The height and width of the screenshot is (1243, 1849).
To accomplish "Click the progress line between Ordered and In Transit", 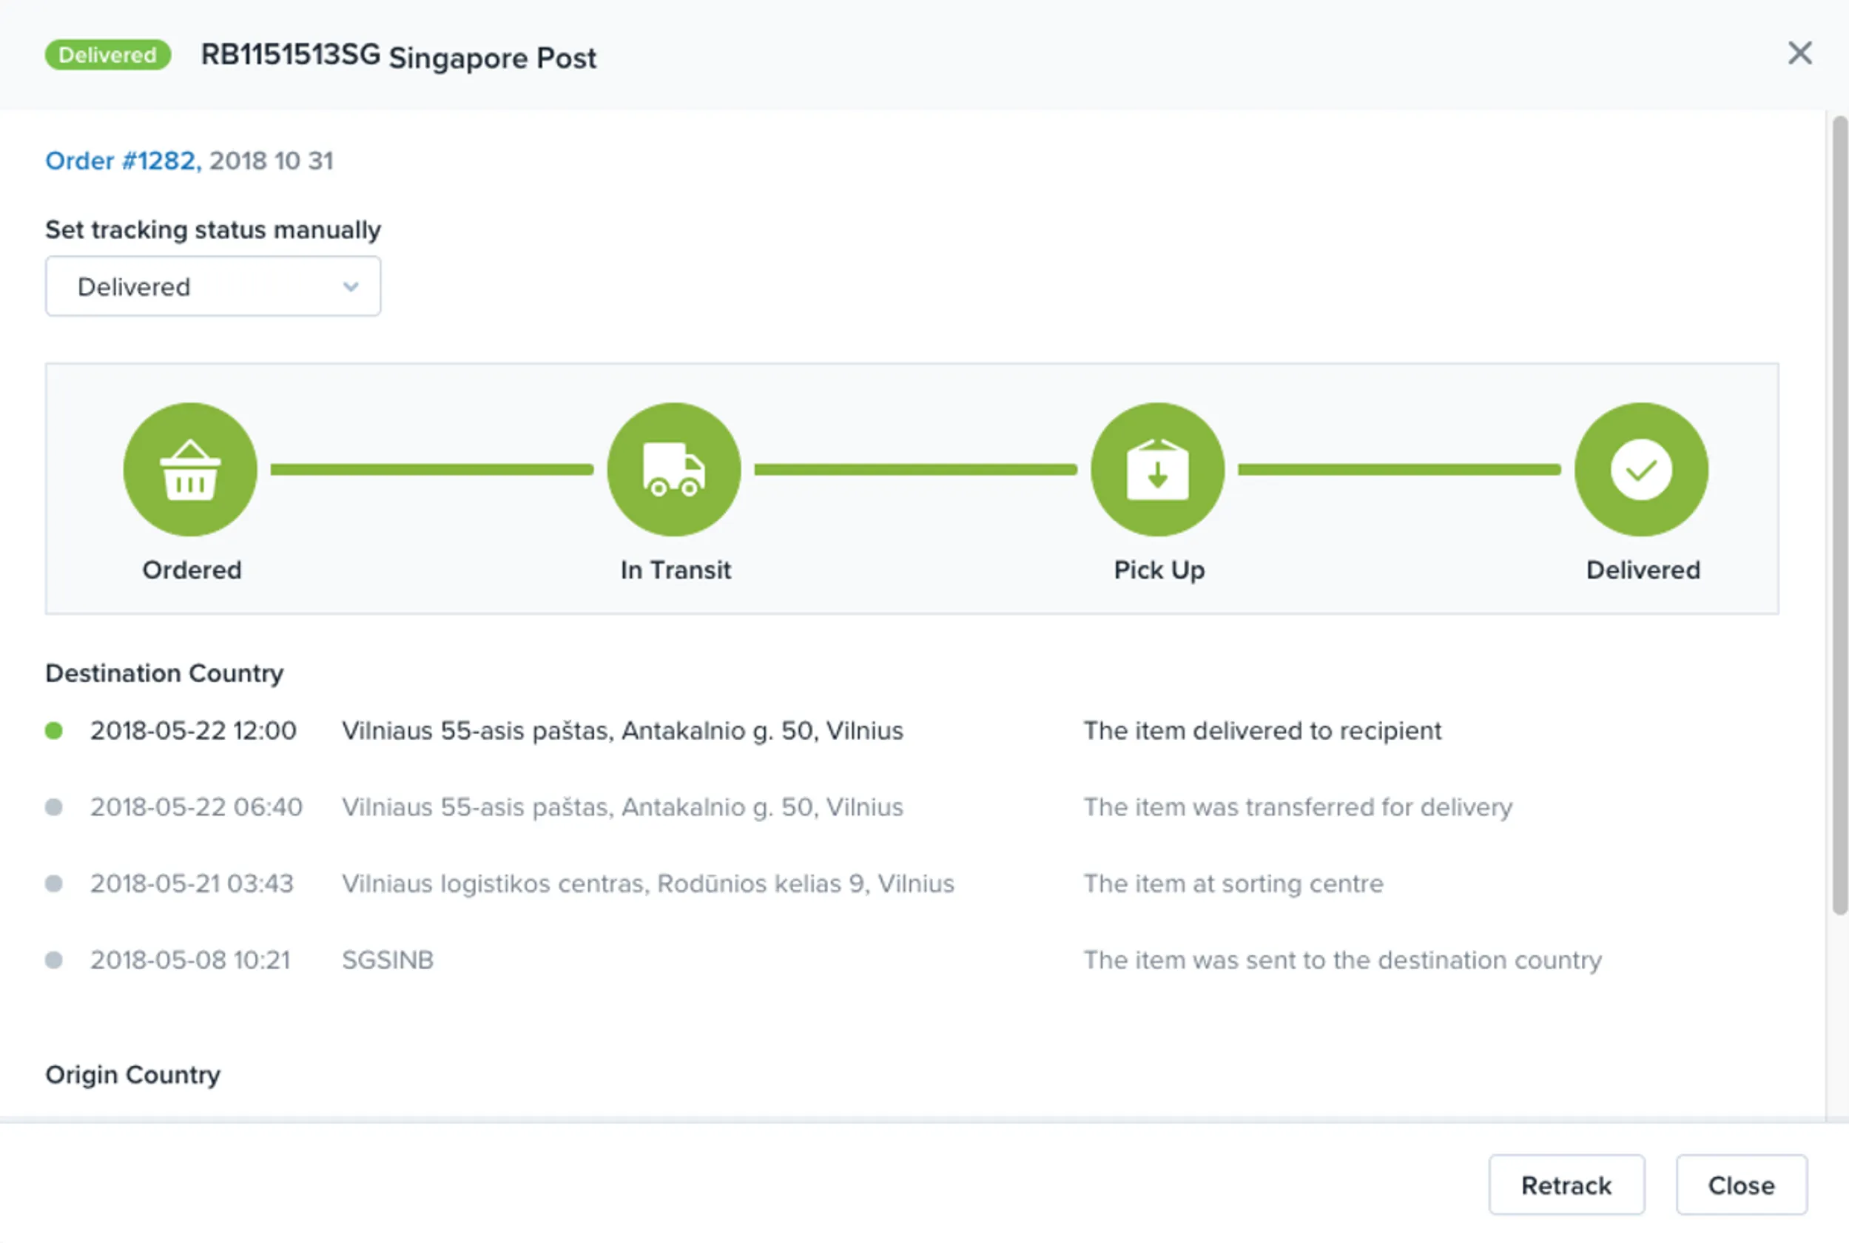I will 432,470.
